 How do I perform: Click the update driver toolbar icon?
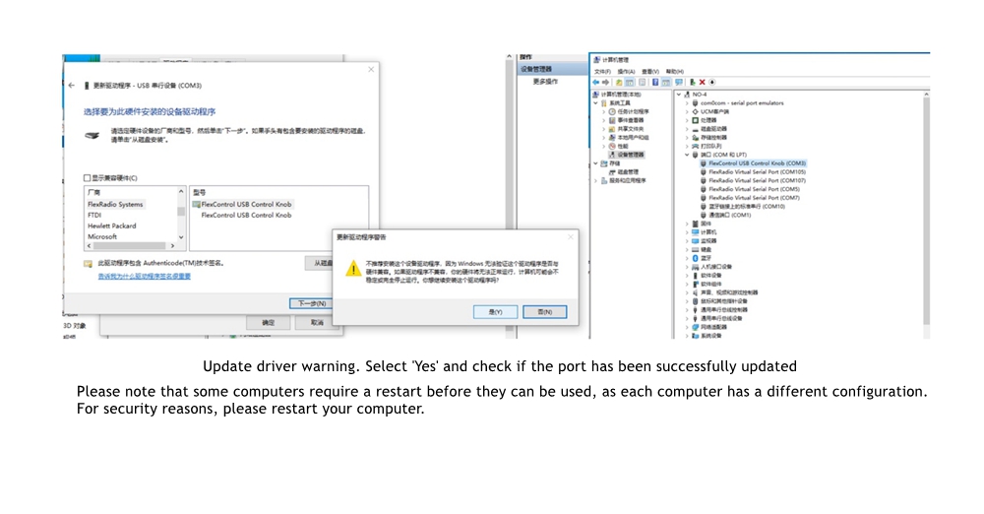[x=693, y=82]
